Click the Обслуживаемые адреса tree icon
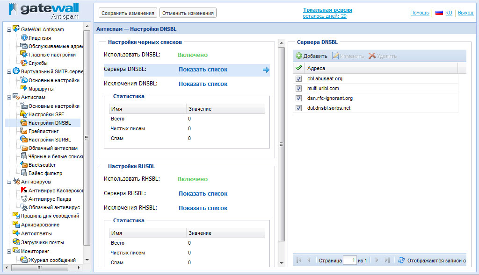The height and width of the screenshot is (275, 479). tap(24, 46)
